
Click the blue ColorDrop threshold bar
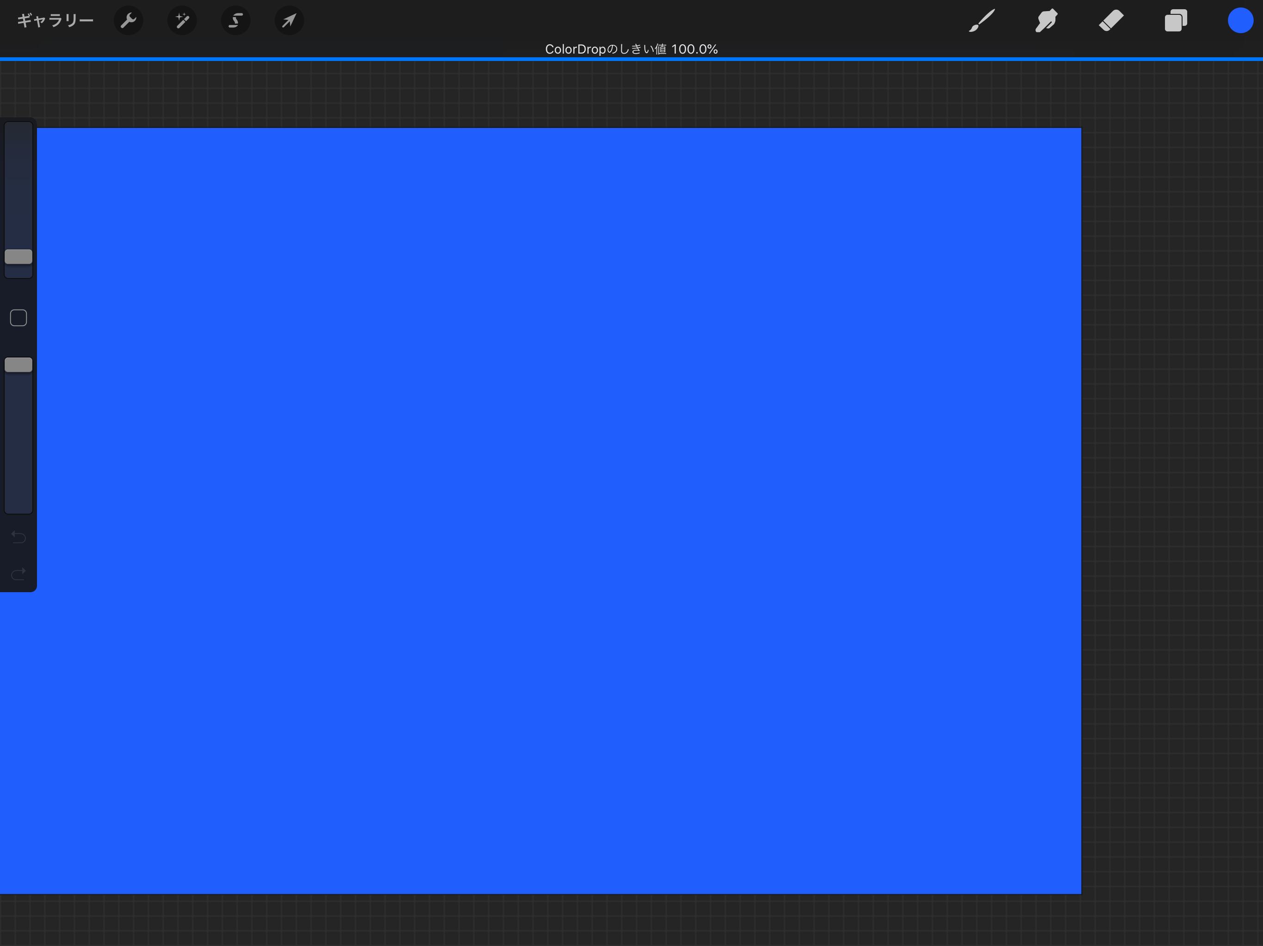click(x=631, y=59)
